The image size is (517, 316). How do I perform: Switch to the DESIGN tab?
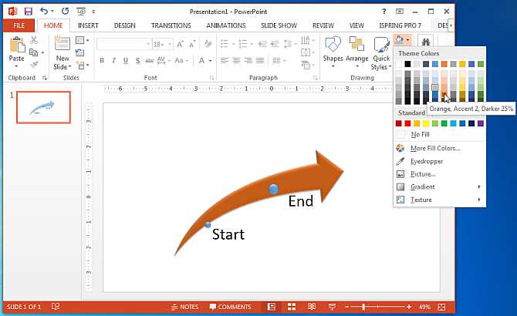(x=125, y=25)
